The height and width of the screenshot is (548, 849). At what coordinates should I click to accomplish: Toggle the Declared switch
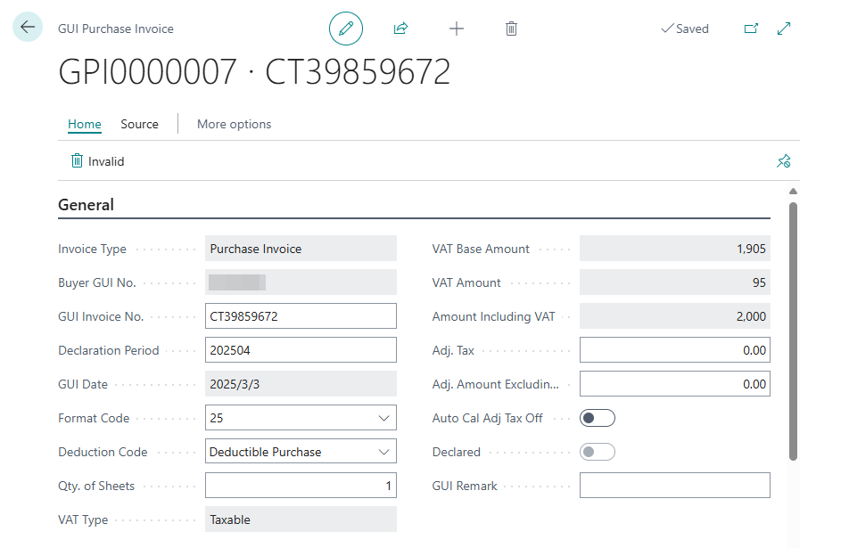coord(598,452)
